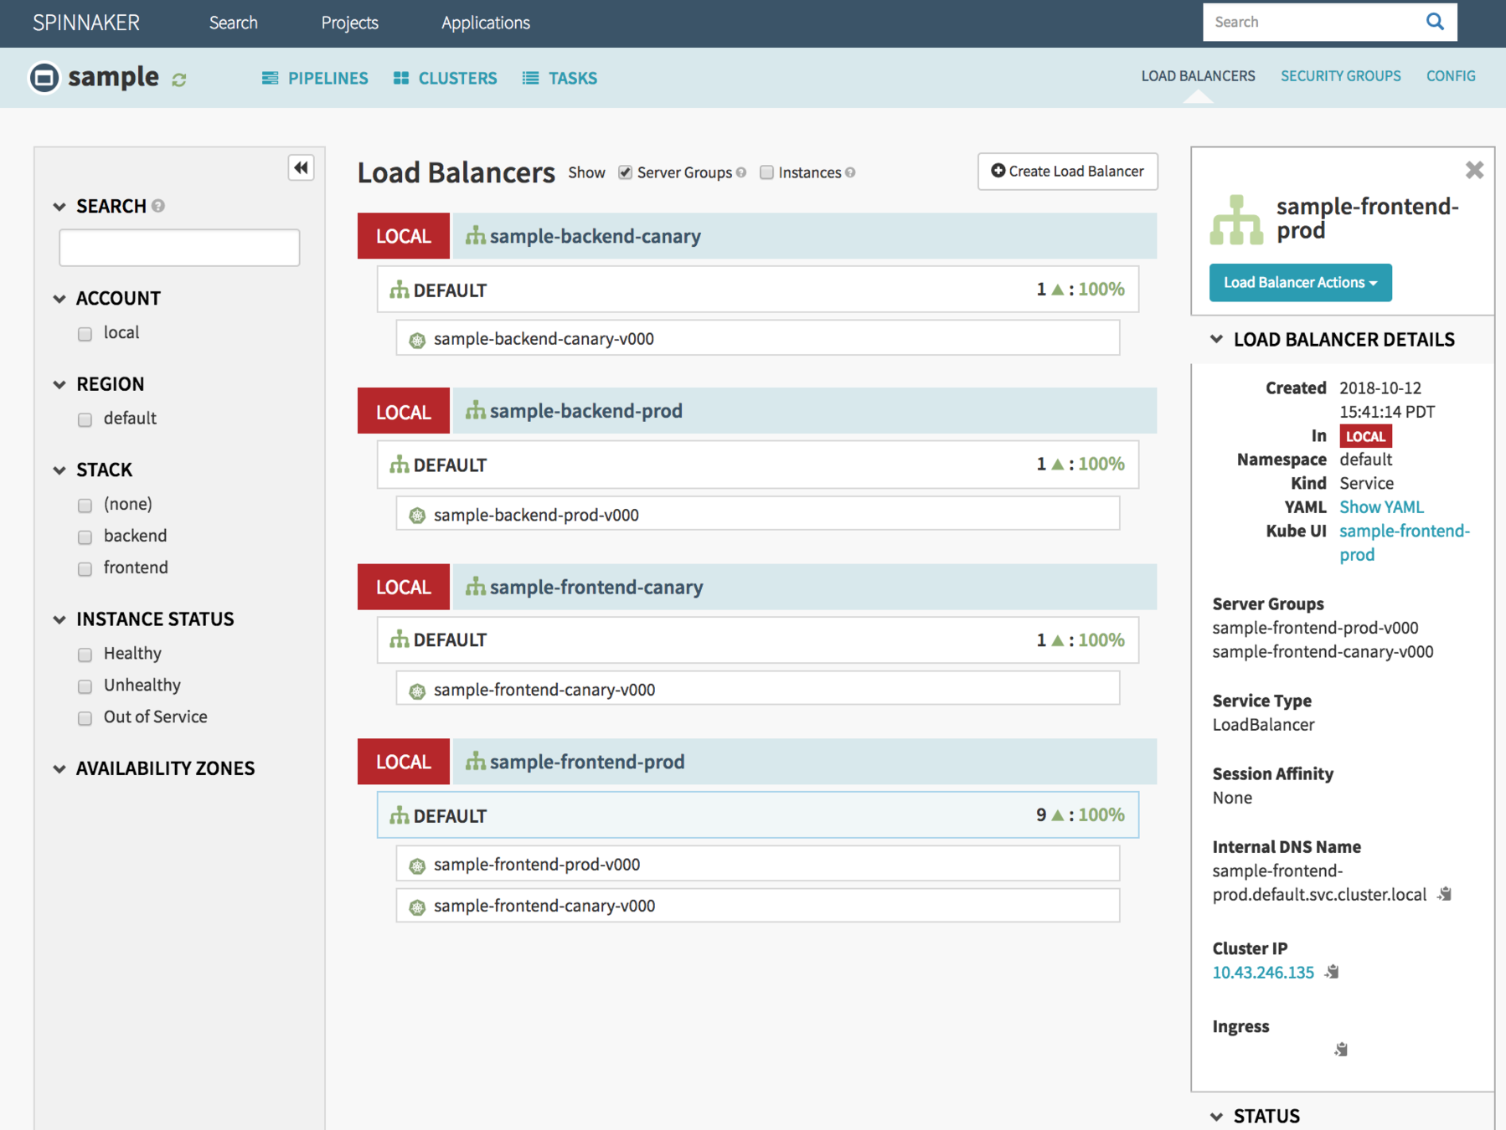Select DEFAULT row under sample-backend-prod
This screenshot has height=1130, width=1506.
coord(757,465)
